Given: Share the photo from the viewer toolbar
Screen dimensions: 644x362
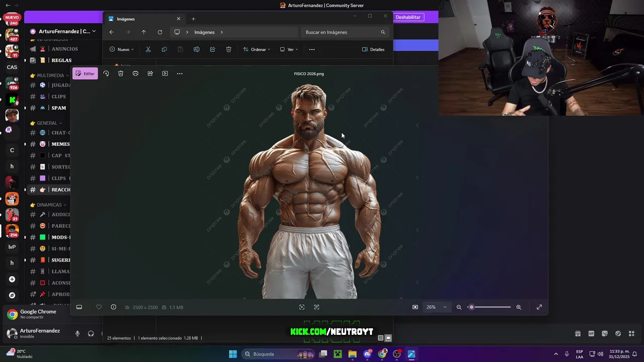Looking at the screenshot, I should (150, 73).
